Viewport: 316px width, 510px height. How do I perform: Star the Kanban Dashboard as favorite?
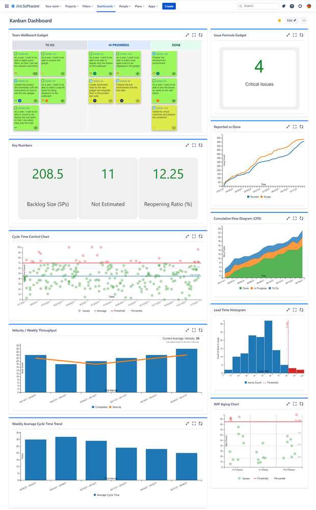tap(279, 20)
